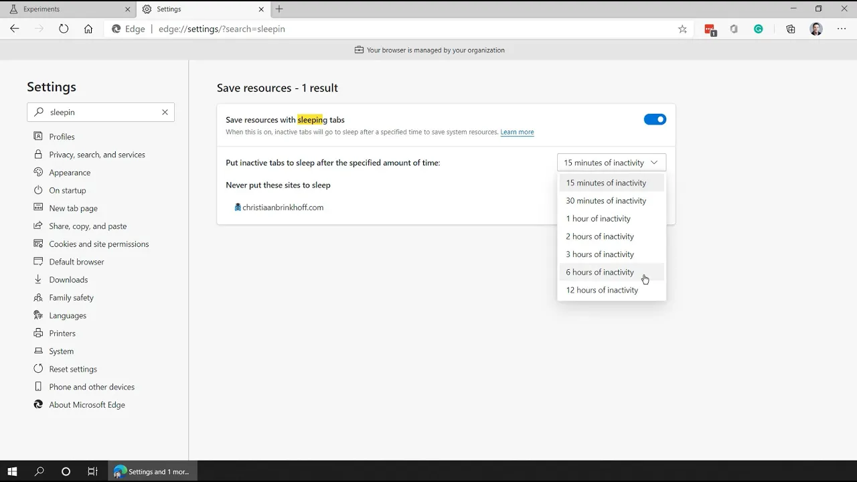Screen dimensions: 857x482
Task: Click the Learn more link
Action: (x=517, y=132)
